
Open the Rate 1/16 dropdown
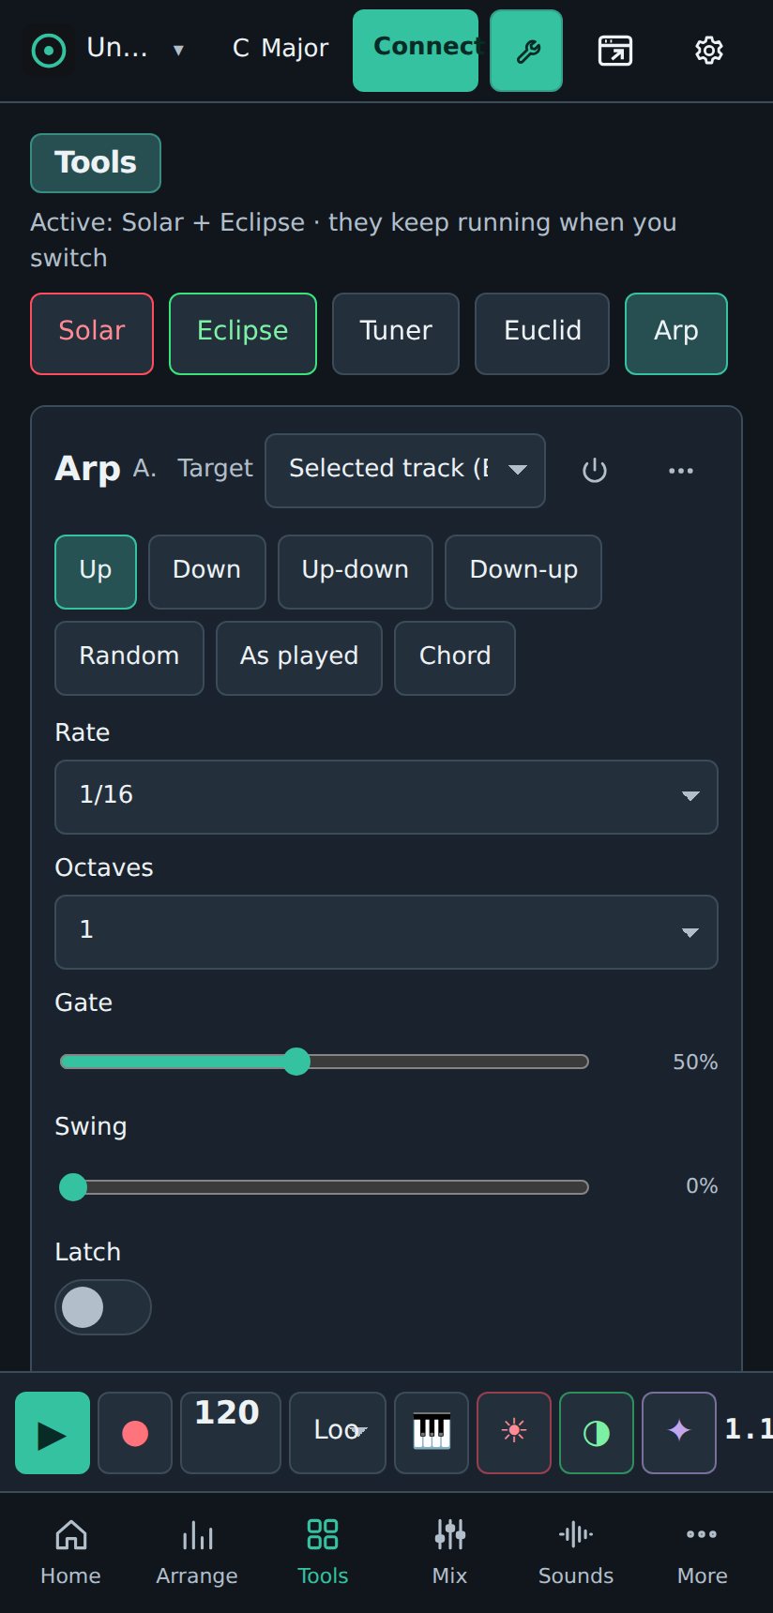pyautogui.click(x=386, y=797)
